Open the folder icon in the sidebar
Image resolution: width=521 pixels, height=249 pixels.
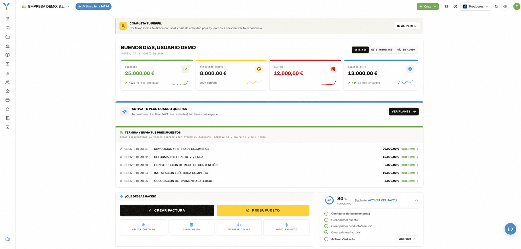click(7, 37)
